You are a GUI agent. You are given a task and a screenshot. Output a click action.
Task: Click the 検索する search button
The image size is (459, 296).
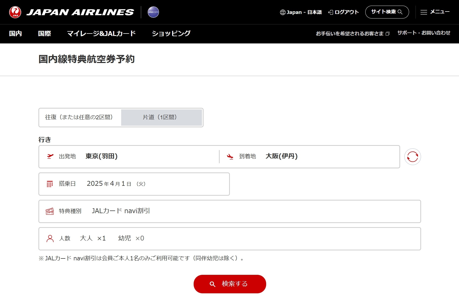click(230, 284)
